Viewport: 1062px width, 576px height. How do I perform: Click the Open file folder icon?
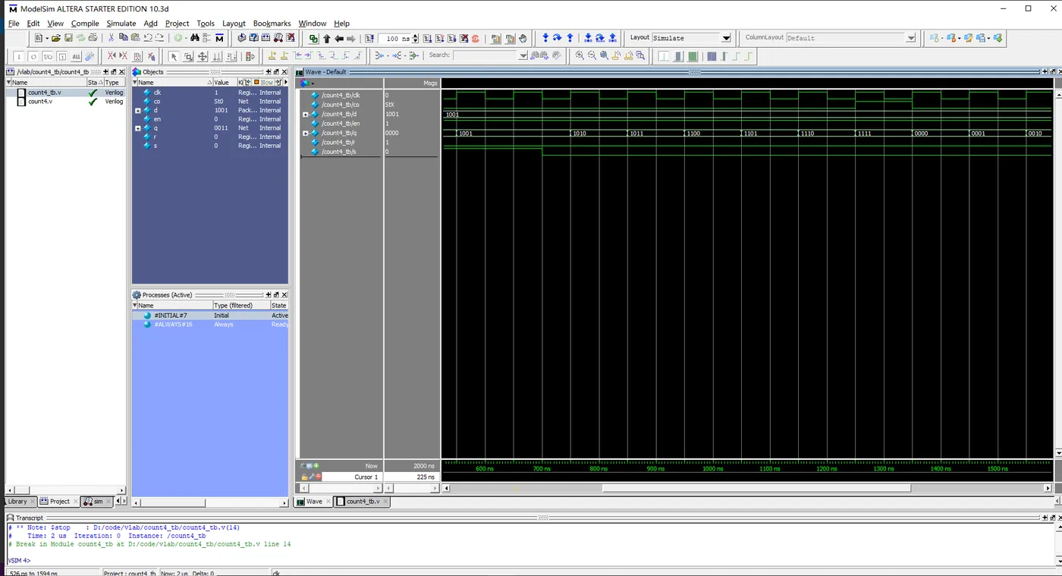(56, 38)
